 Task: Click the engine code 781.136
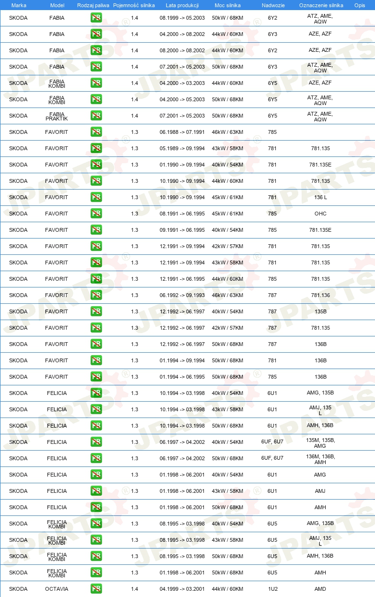pos(320,295)
